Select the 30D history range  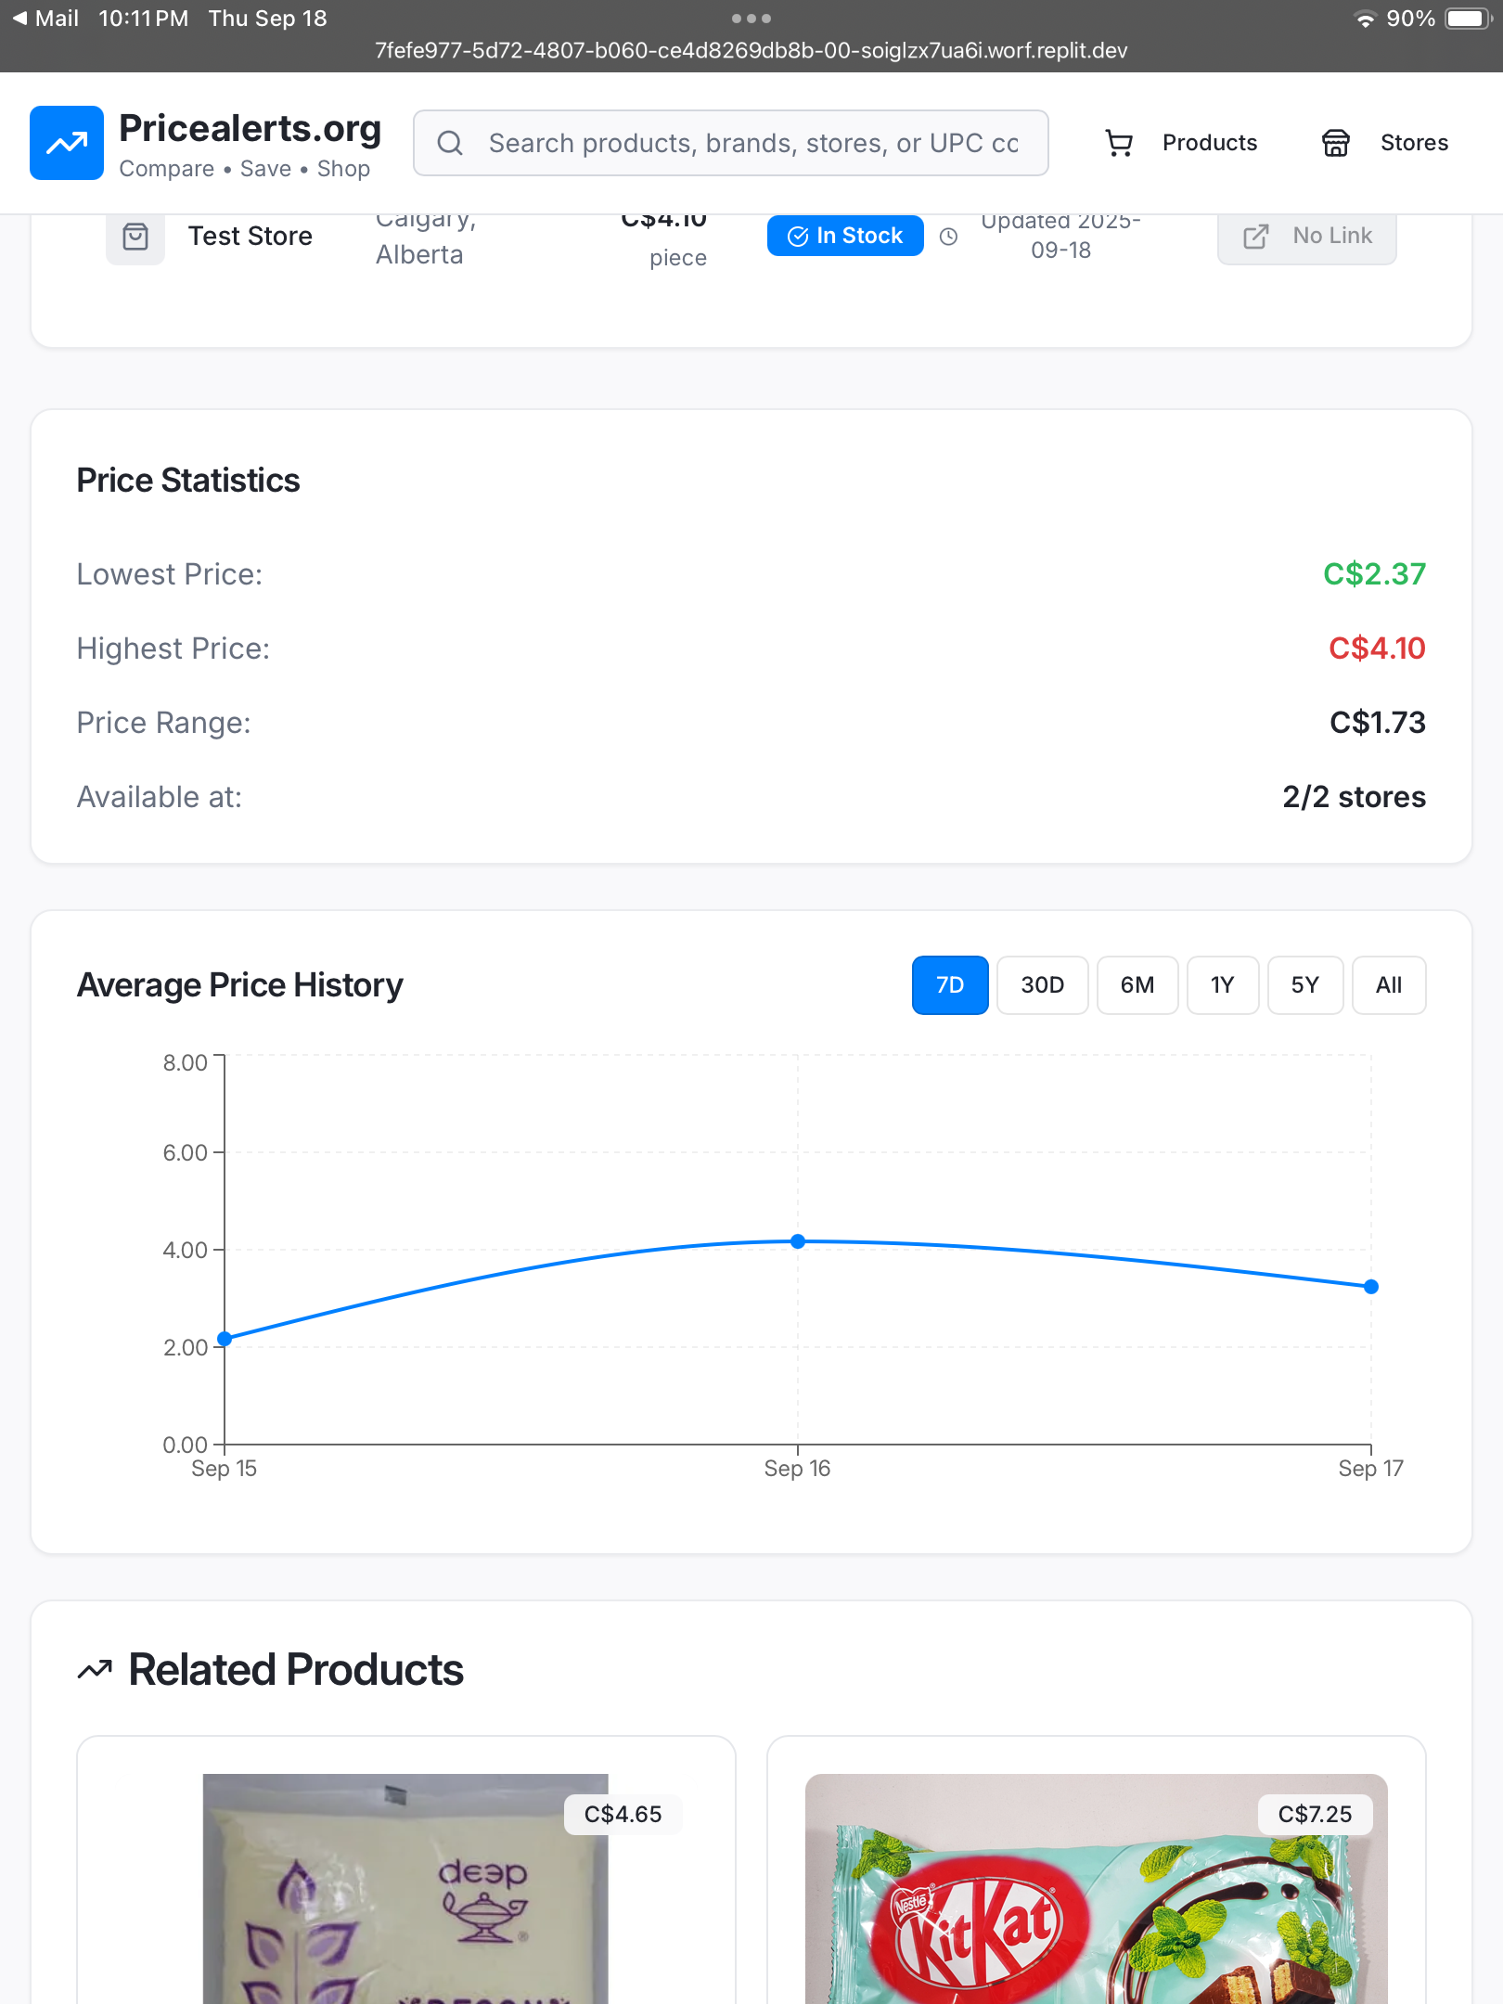click(x=1043, y=985)
